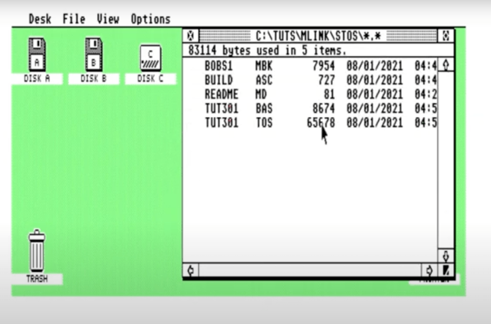Select the Disk C hard drive icon

(150, 59)
